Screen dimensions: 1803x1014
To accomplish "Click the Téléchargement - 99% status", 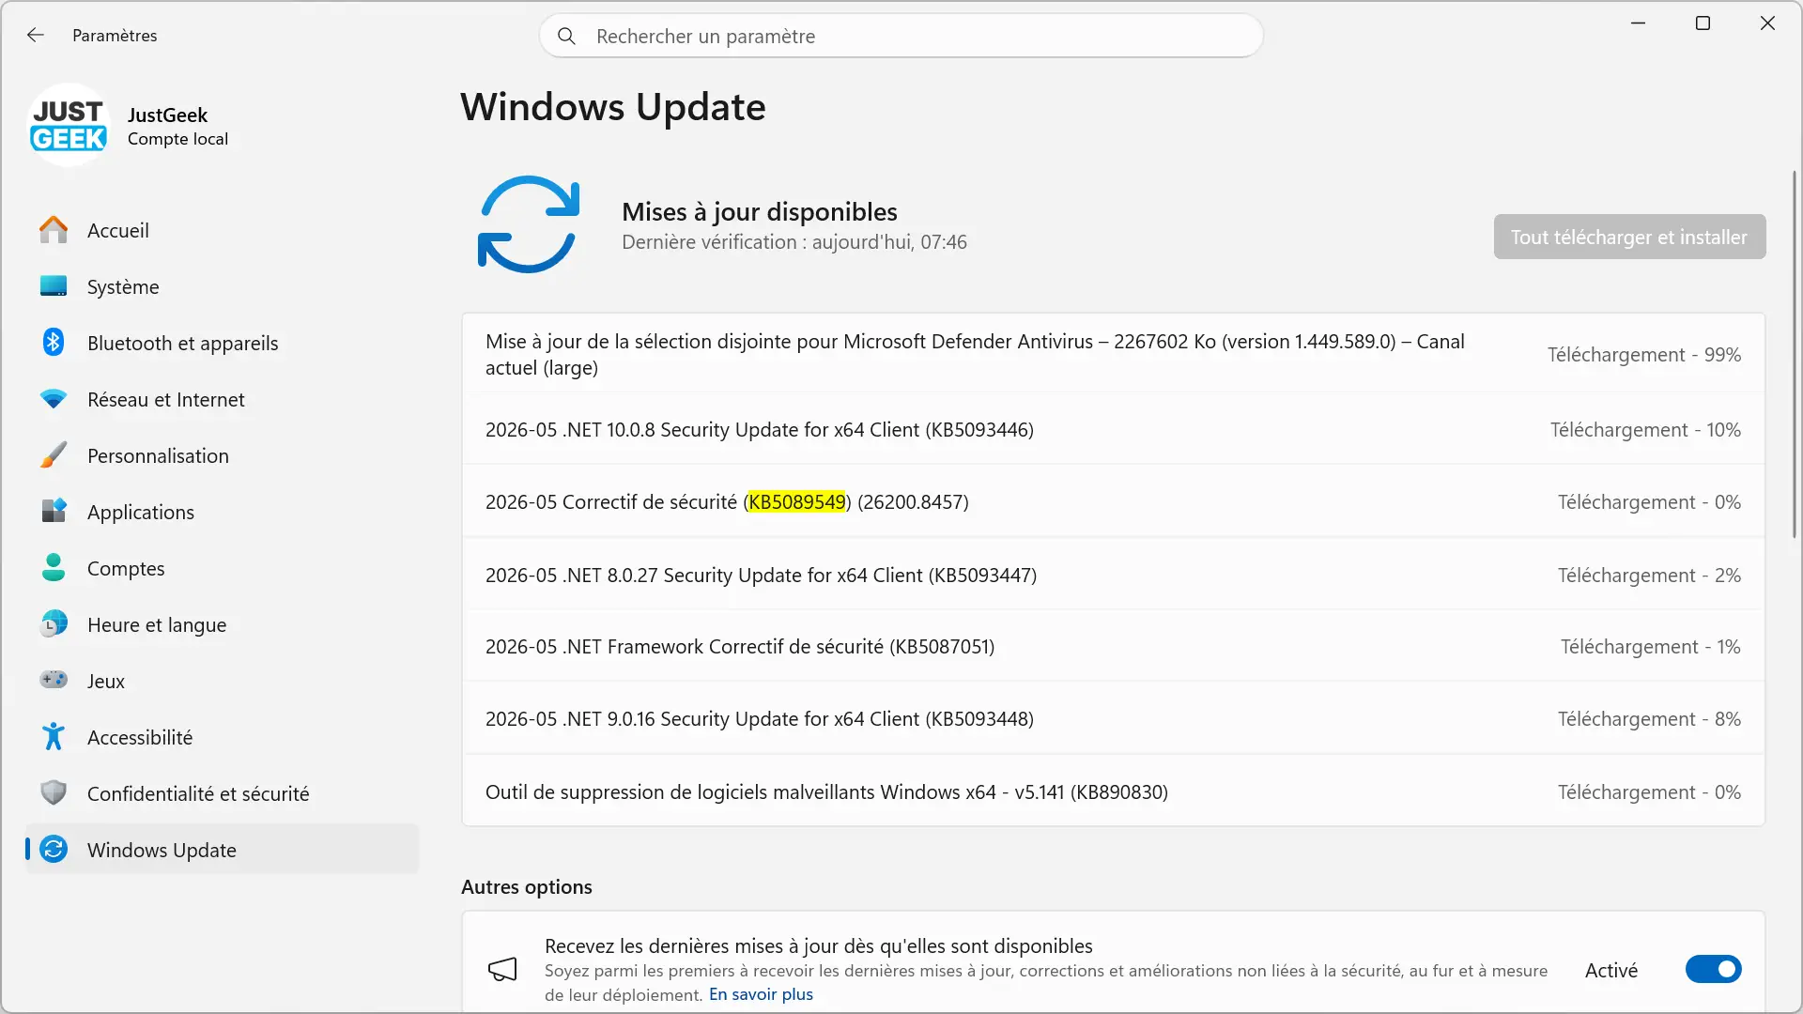I will 1644,355.
